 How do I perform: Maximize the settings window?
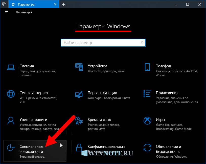pyautogui.click(x=188, y=4)
